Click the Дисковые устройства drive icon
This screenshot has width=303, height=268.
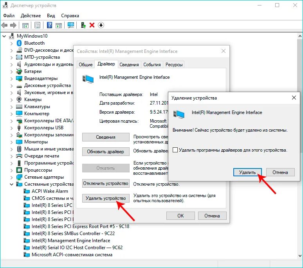19,86
